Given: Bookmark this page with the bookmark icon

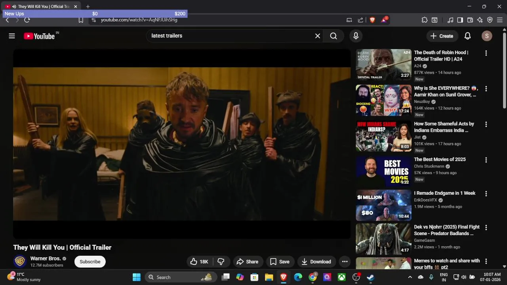Looking at the screenshot, I should pos(81,20).
